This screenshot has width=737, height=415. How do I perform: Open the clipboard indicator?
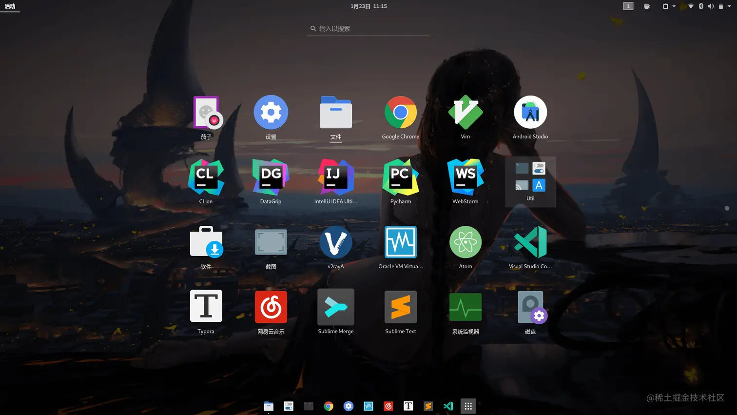point(665,6)
